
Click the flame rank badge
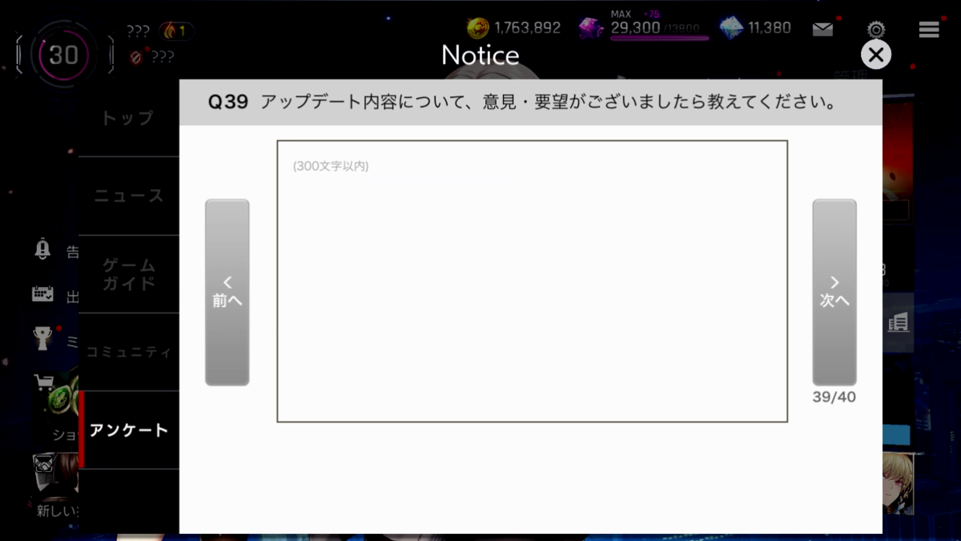175,31
